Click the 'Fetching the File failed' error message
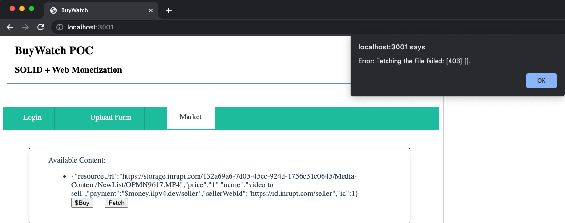This screenshot has width=565, height=223. click(x=414, y=61)
